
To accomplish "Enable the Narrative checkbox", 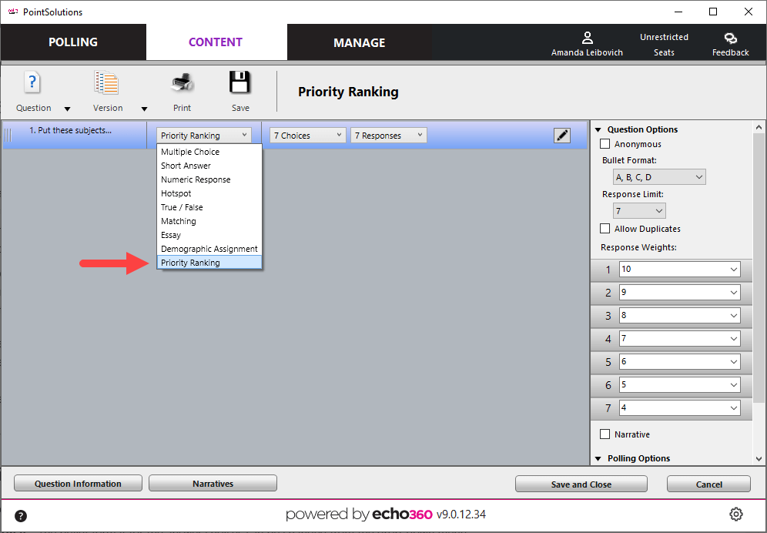I will coord(605,434).
